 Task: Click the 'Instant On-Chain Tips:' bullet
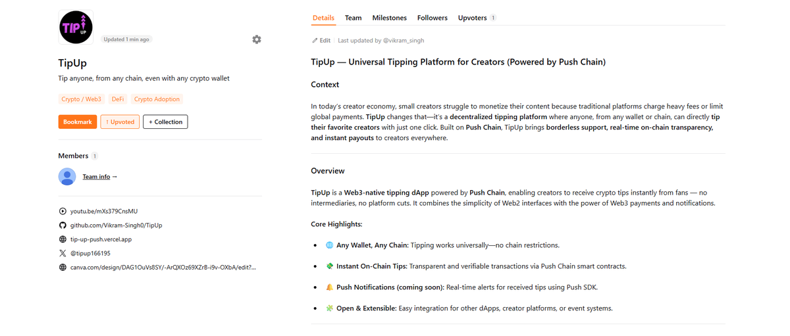pos(372,266)
